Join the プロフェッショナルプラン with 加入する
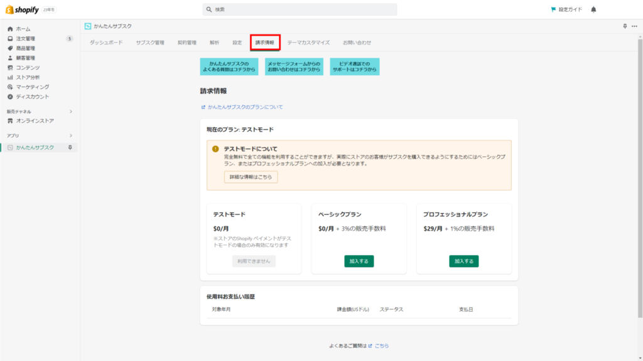643x361 pixels. click(x=464, y=261)
